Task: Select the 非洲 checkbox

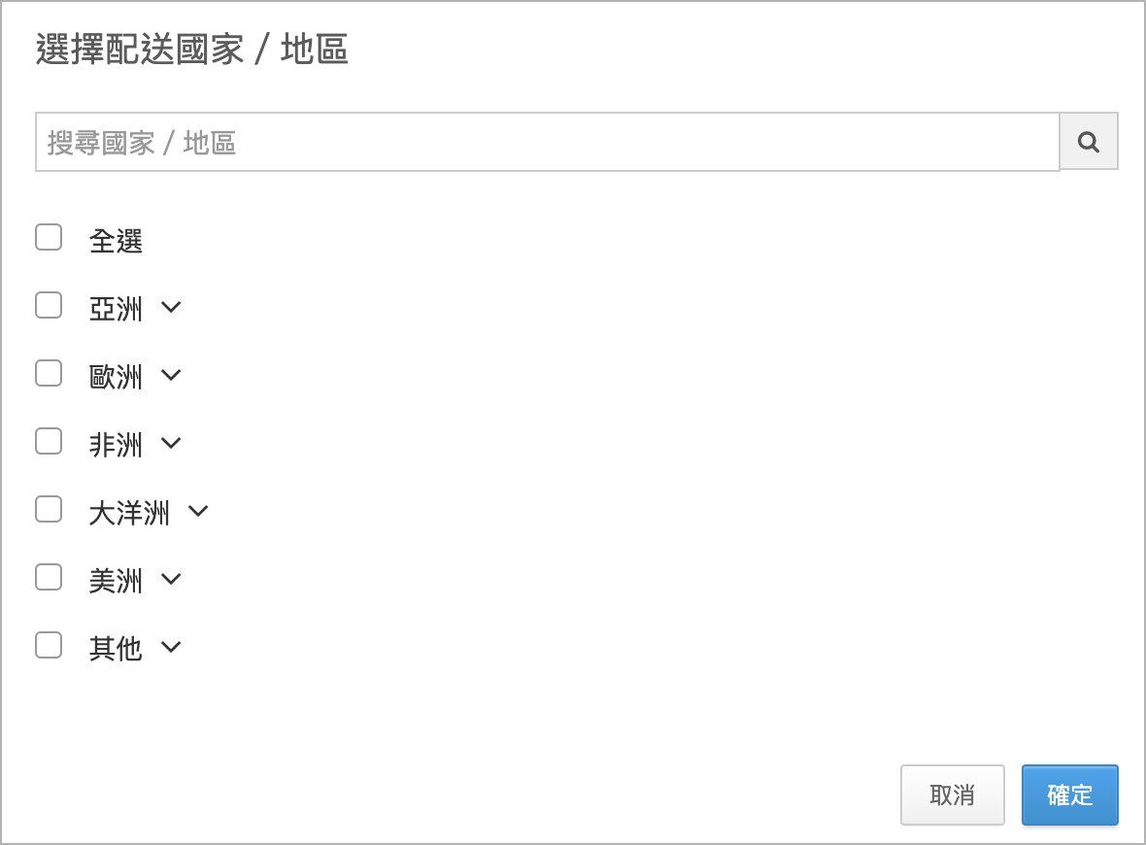Action: (x=49, y=442)
